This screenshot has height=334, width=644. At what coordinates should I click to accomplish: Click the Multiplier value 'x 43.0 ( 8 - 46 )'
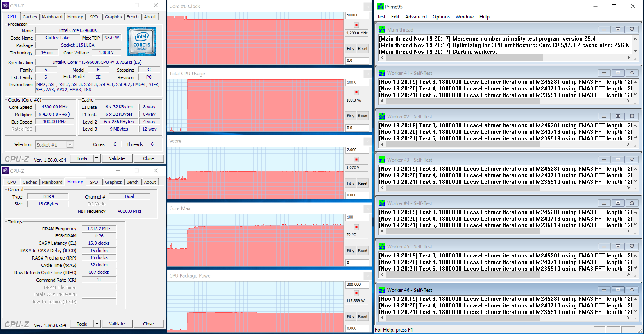[54, 114]
